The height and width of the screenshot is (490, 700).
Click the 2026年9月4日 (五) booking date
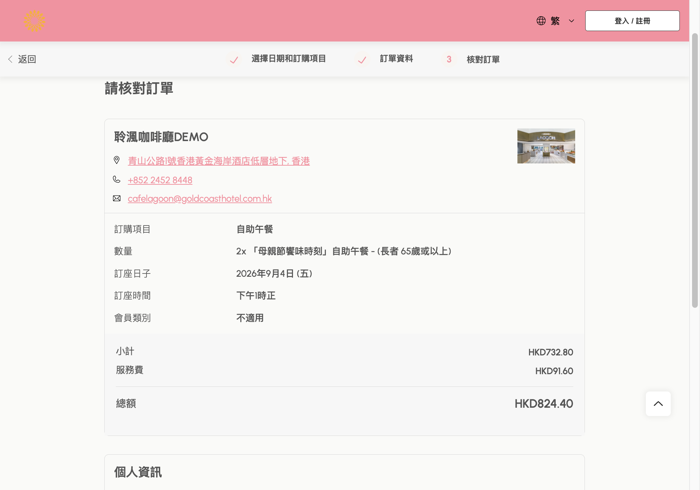pos(274,274)
